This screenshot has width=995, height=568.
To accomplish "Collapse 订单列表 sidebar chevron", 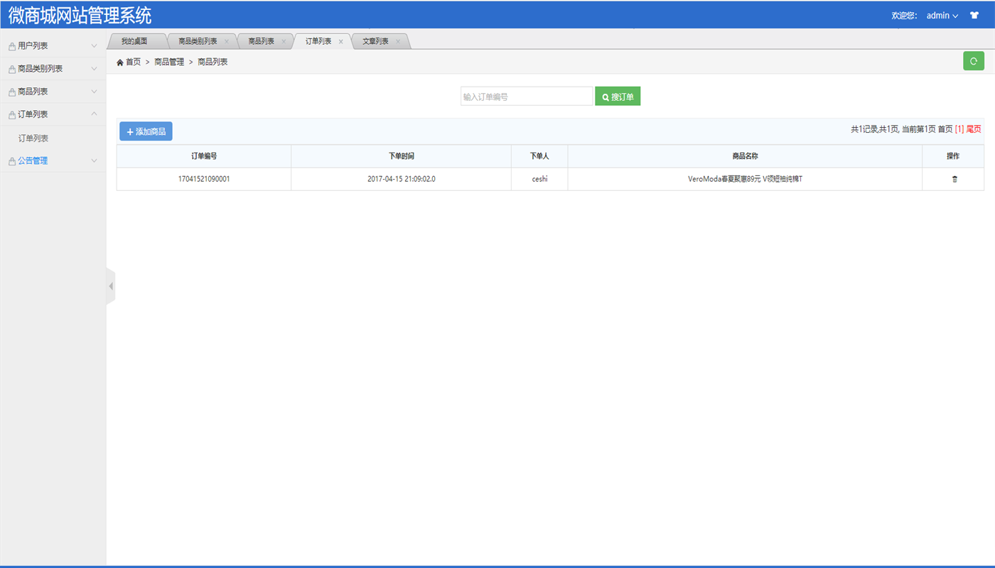I will click(x=94, y=114).
